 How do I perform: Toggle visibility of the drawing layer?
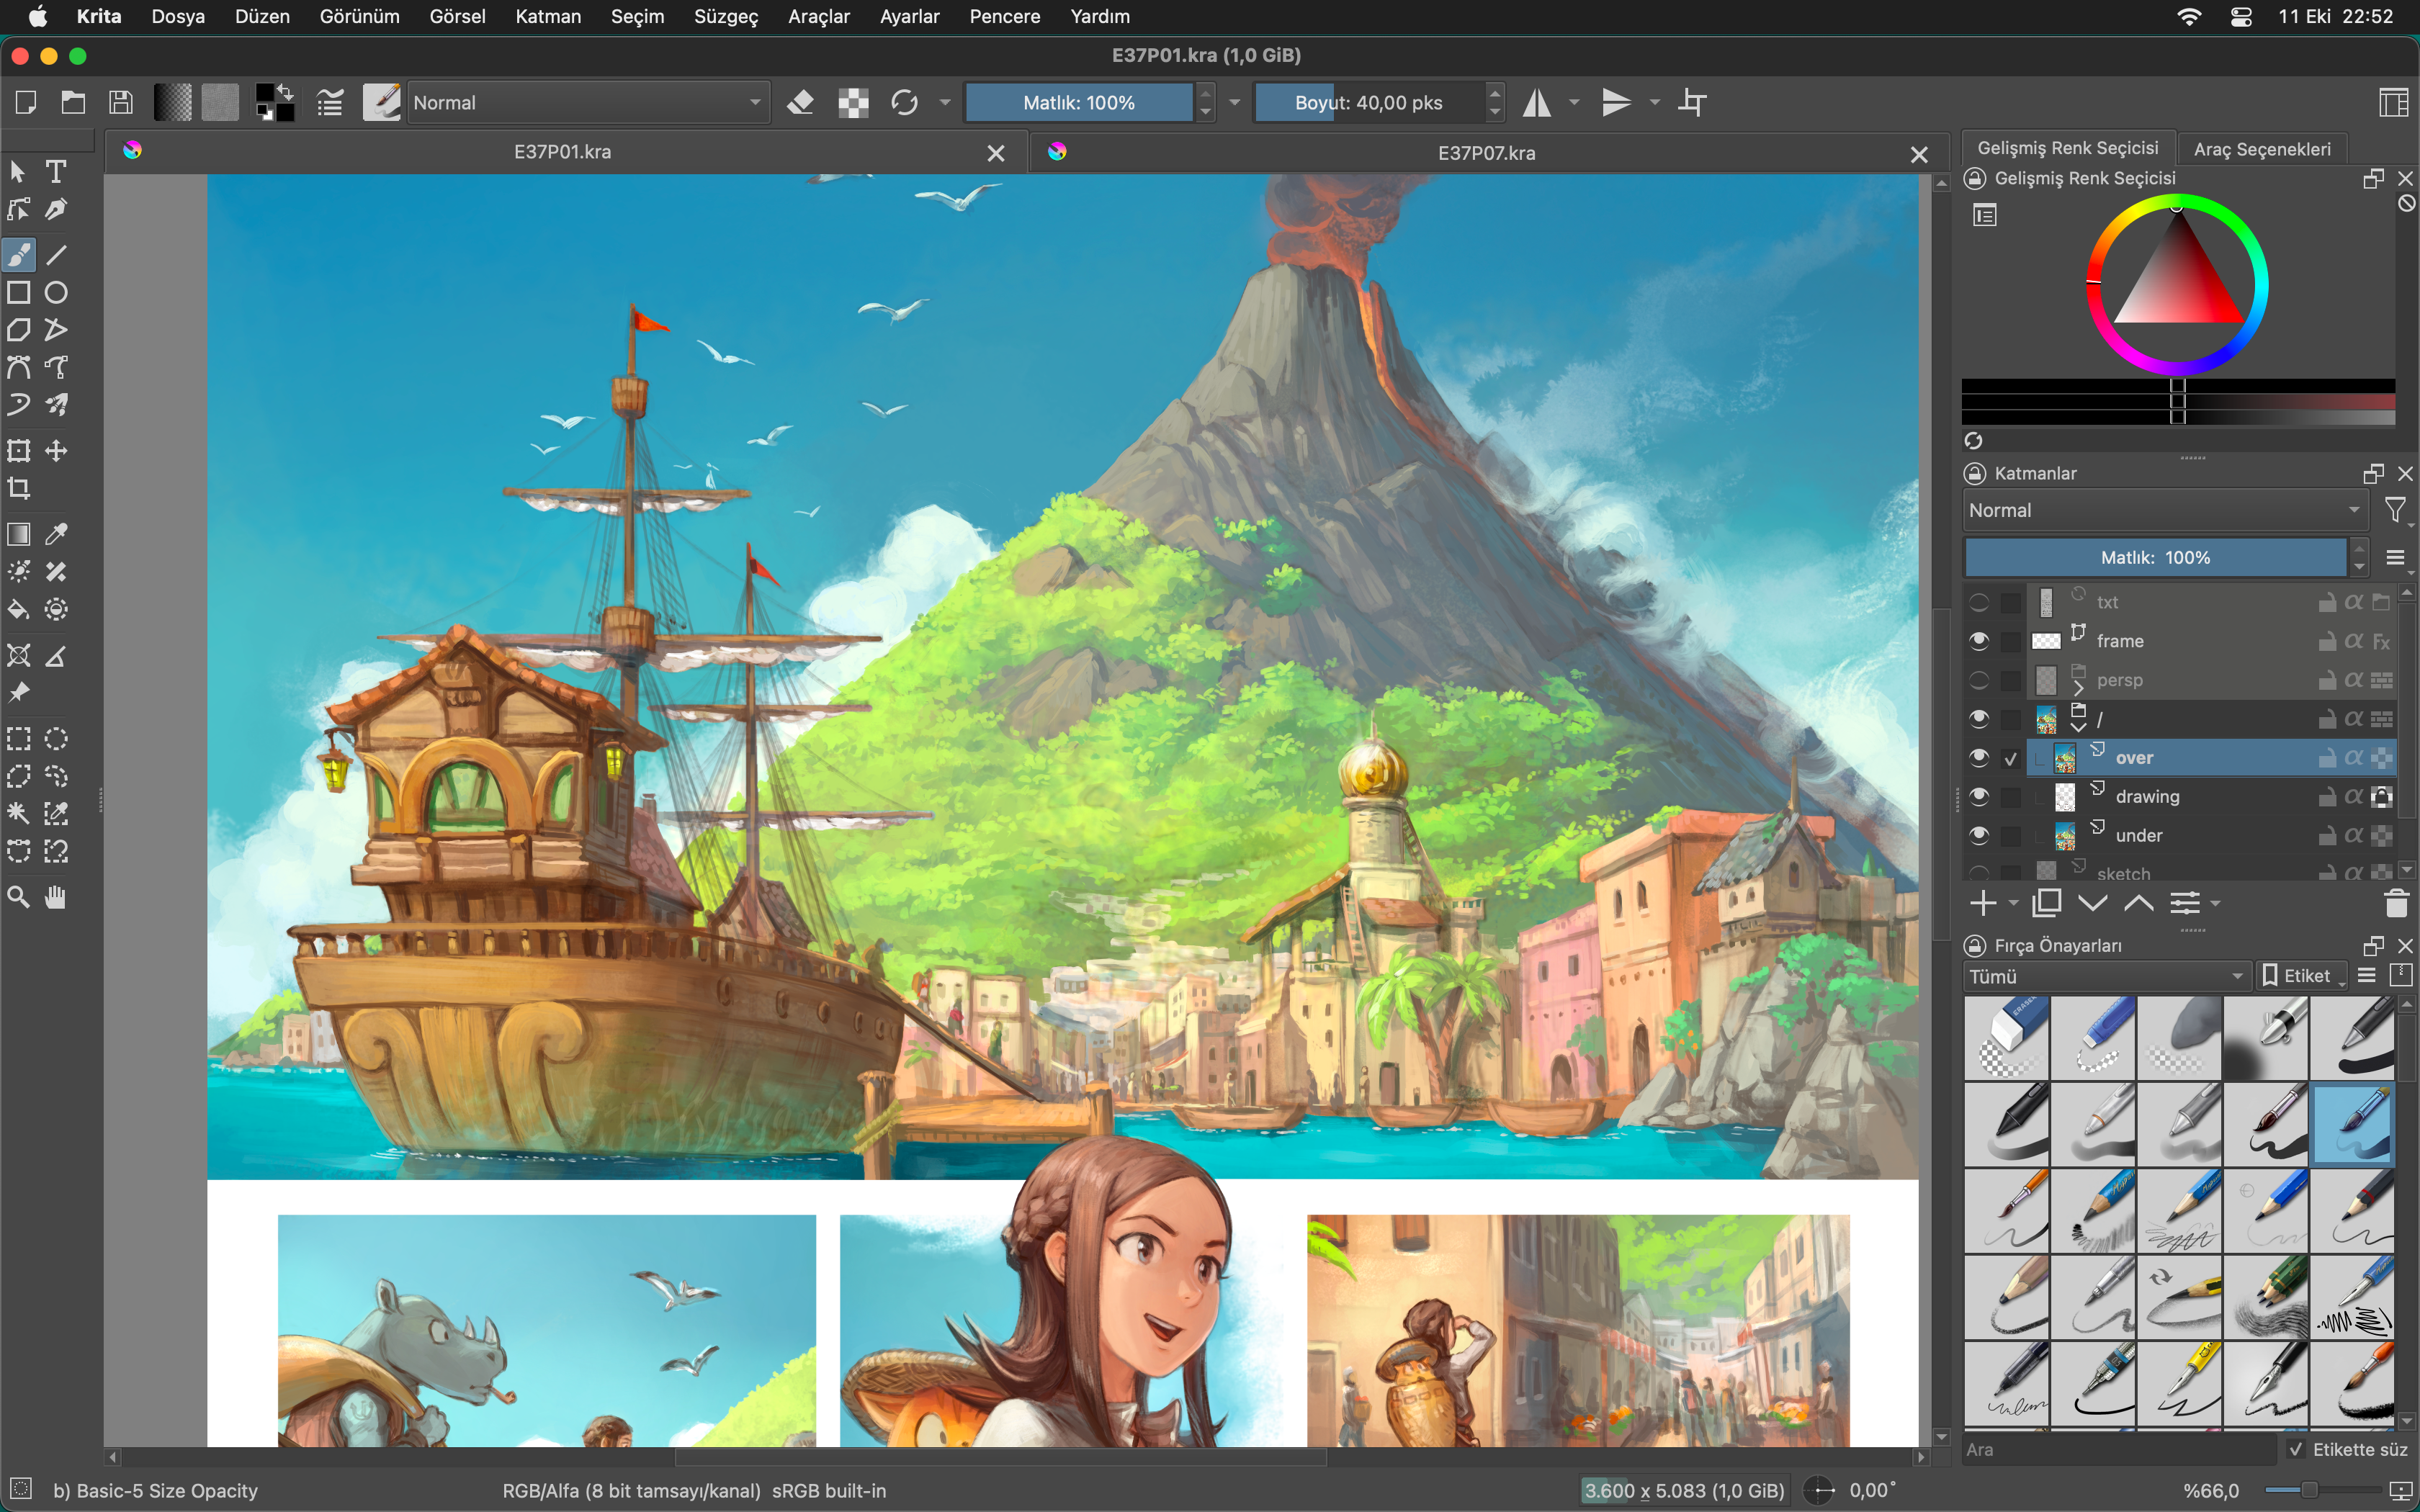pyautogui.click(x=1979, y=797)
